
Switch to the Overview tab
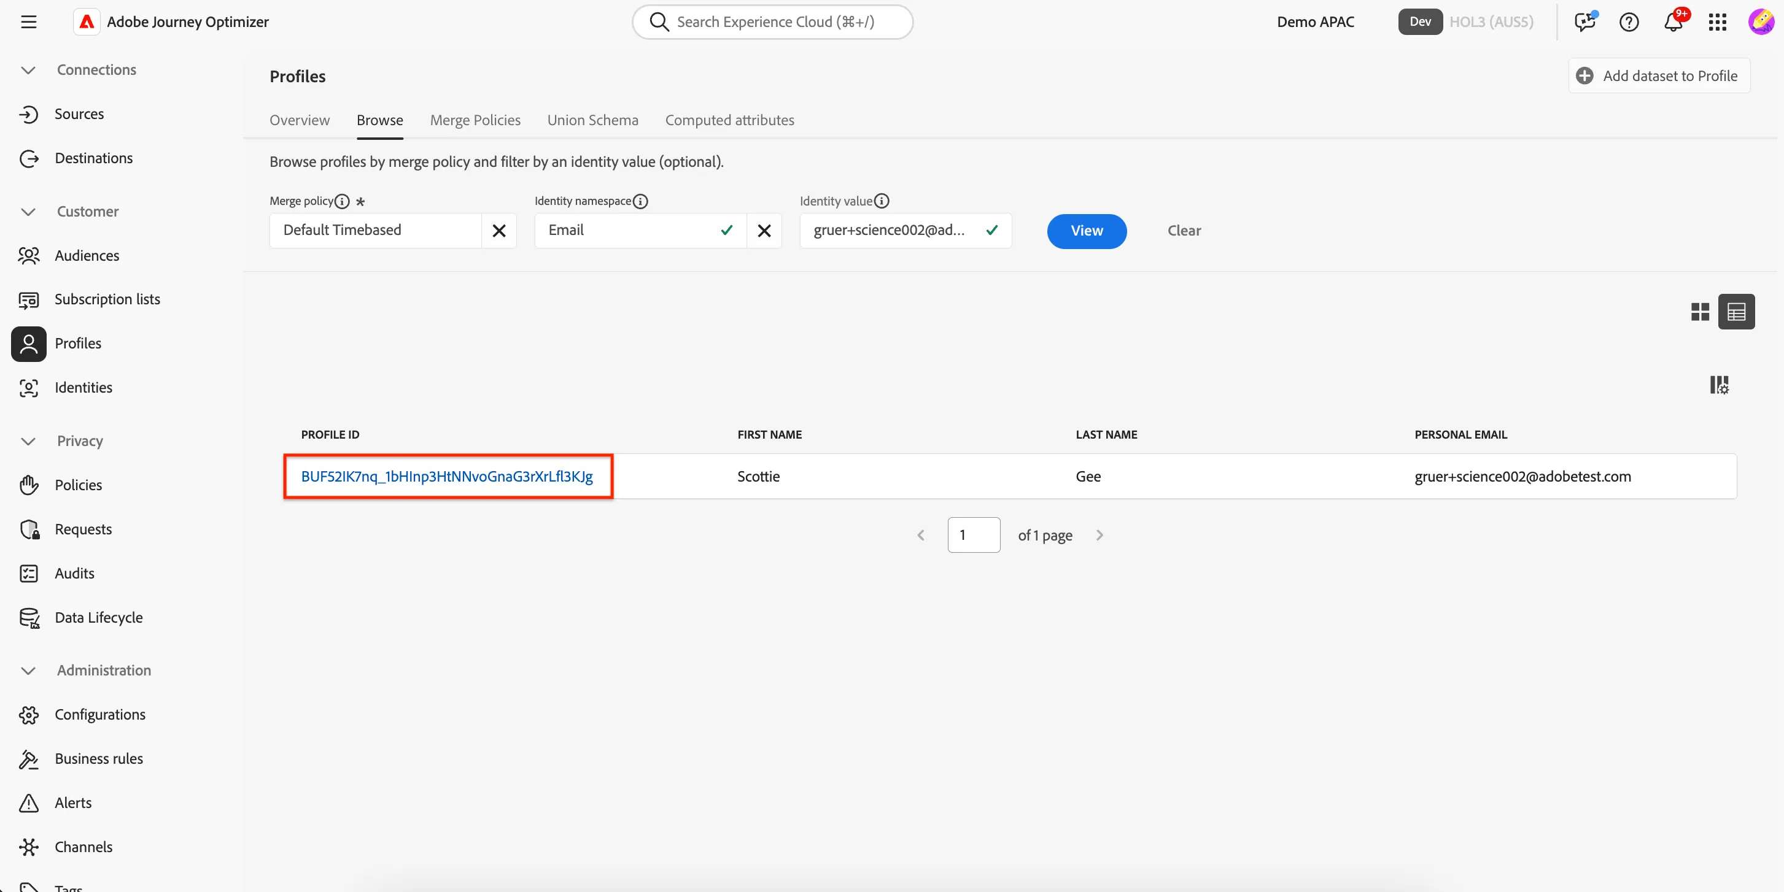299,120
